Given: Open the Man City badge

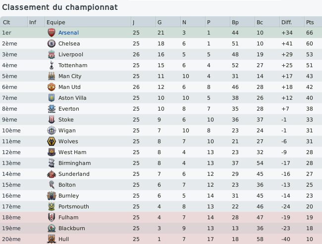Looking at the screenshot, I should [x=52, y=76].
